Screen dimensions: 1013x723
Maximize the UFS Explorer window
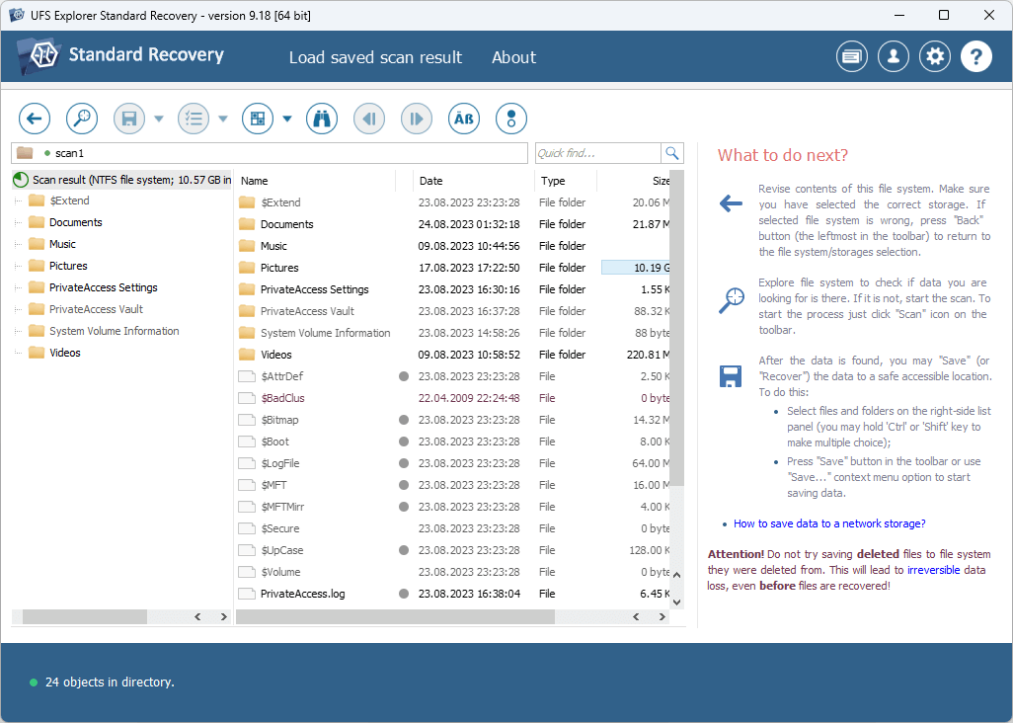tap(944, 15)
